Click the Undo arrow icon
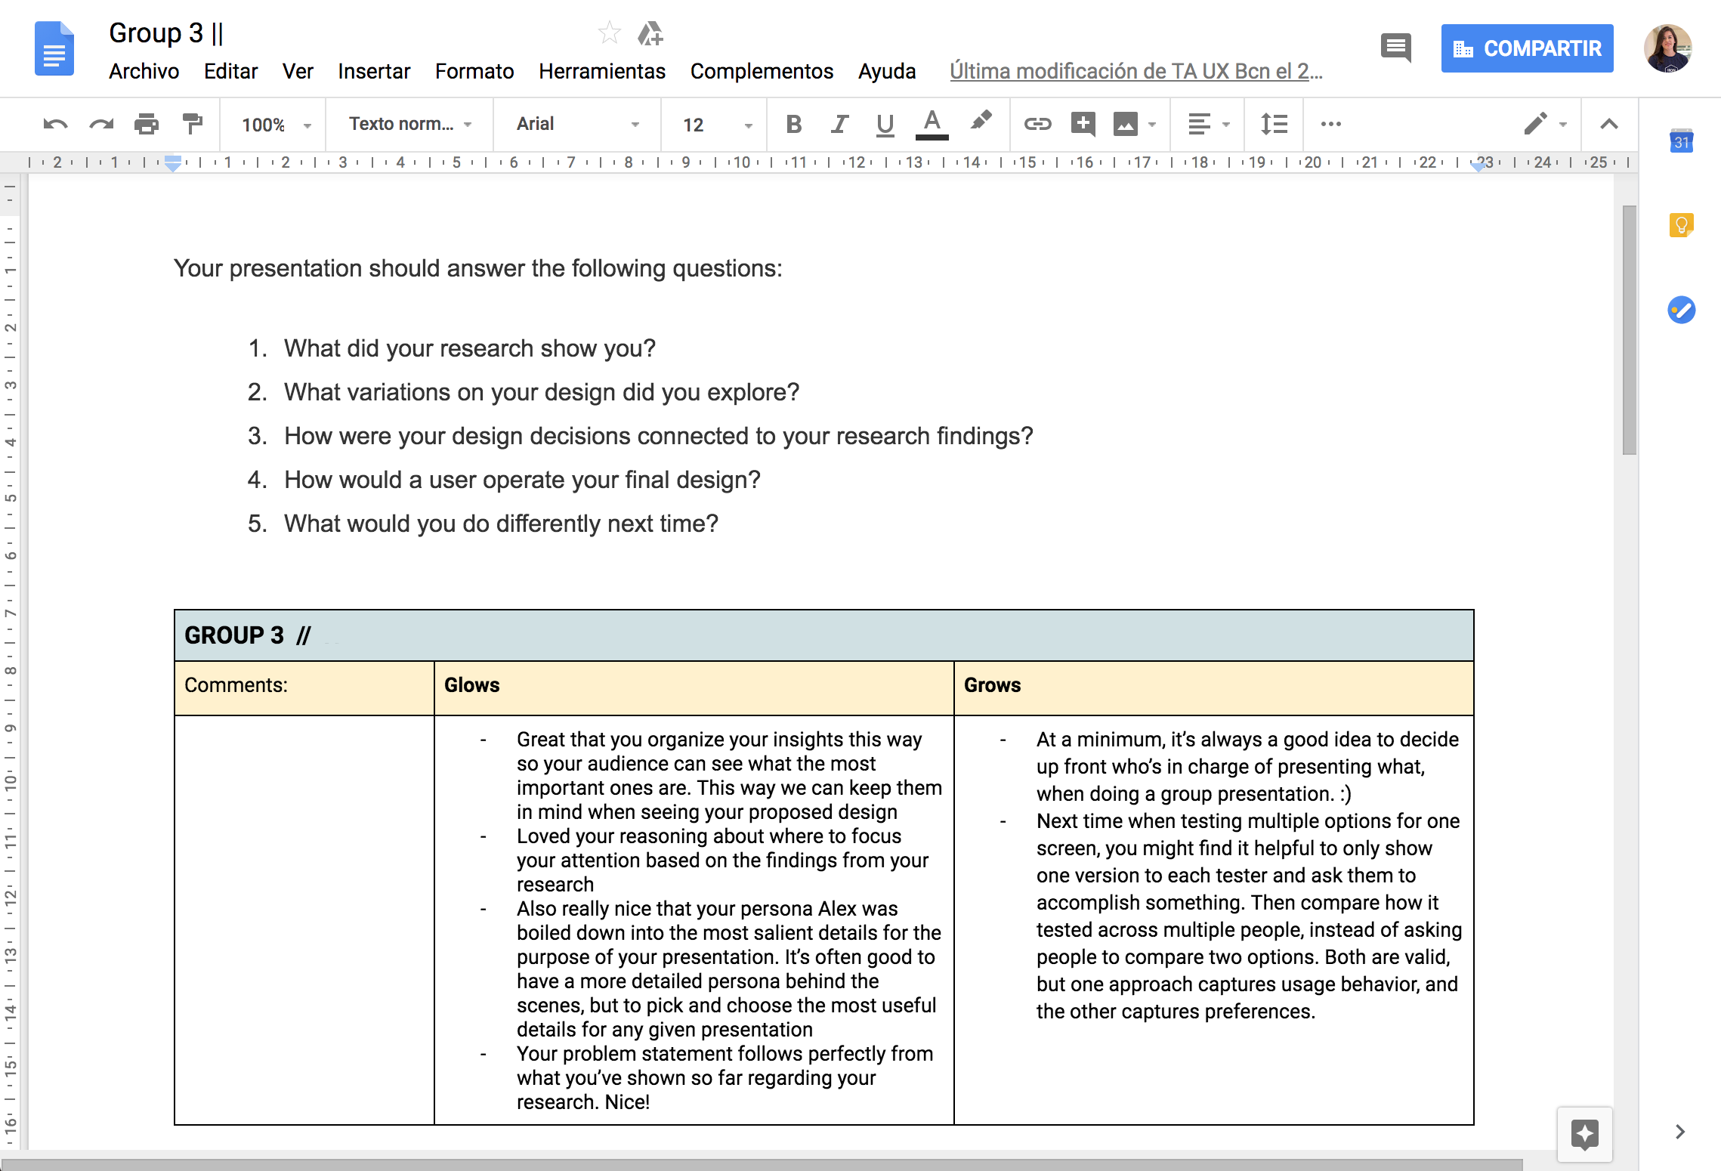Image resolution: width=1721 pixels, height=1171 pixels. click(55, 124)
